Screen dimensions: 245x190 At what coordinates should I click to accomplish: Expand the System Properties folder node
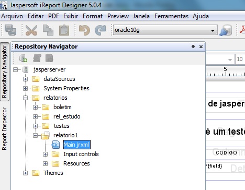coord(25,89)
